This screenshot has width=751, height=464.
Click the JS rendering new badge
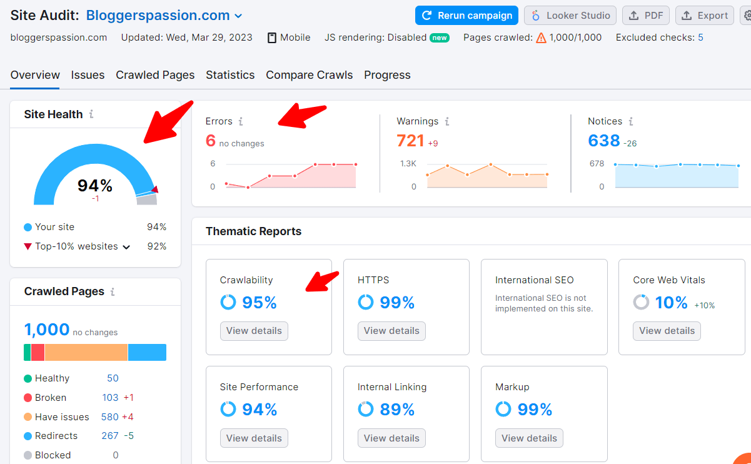440,38
